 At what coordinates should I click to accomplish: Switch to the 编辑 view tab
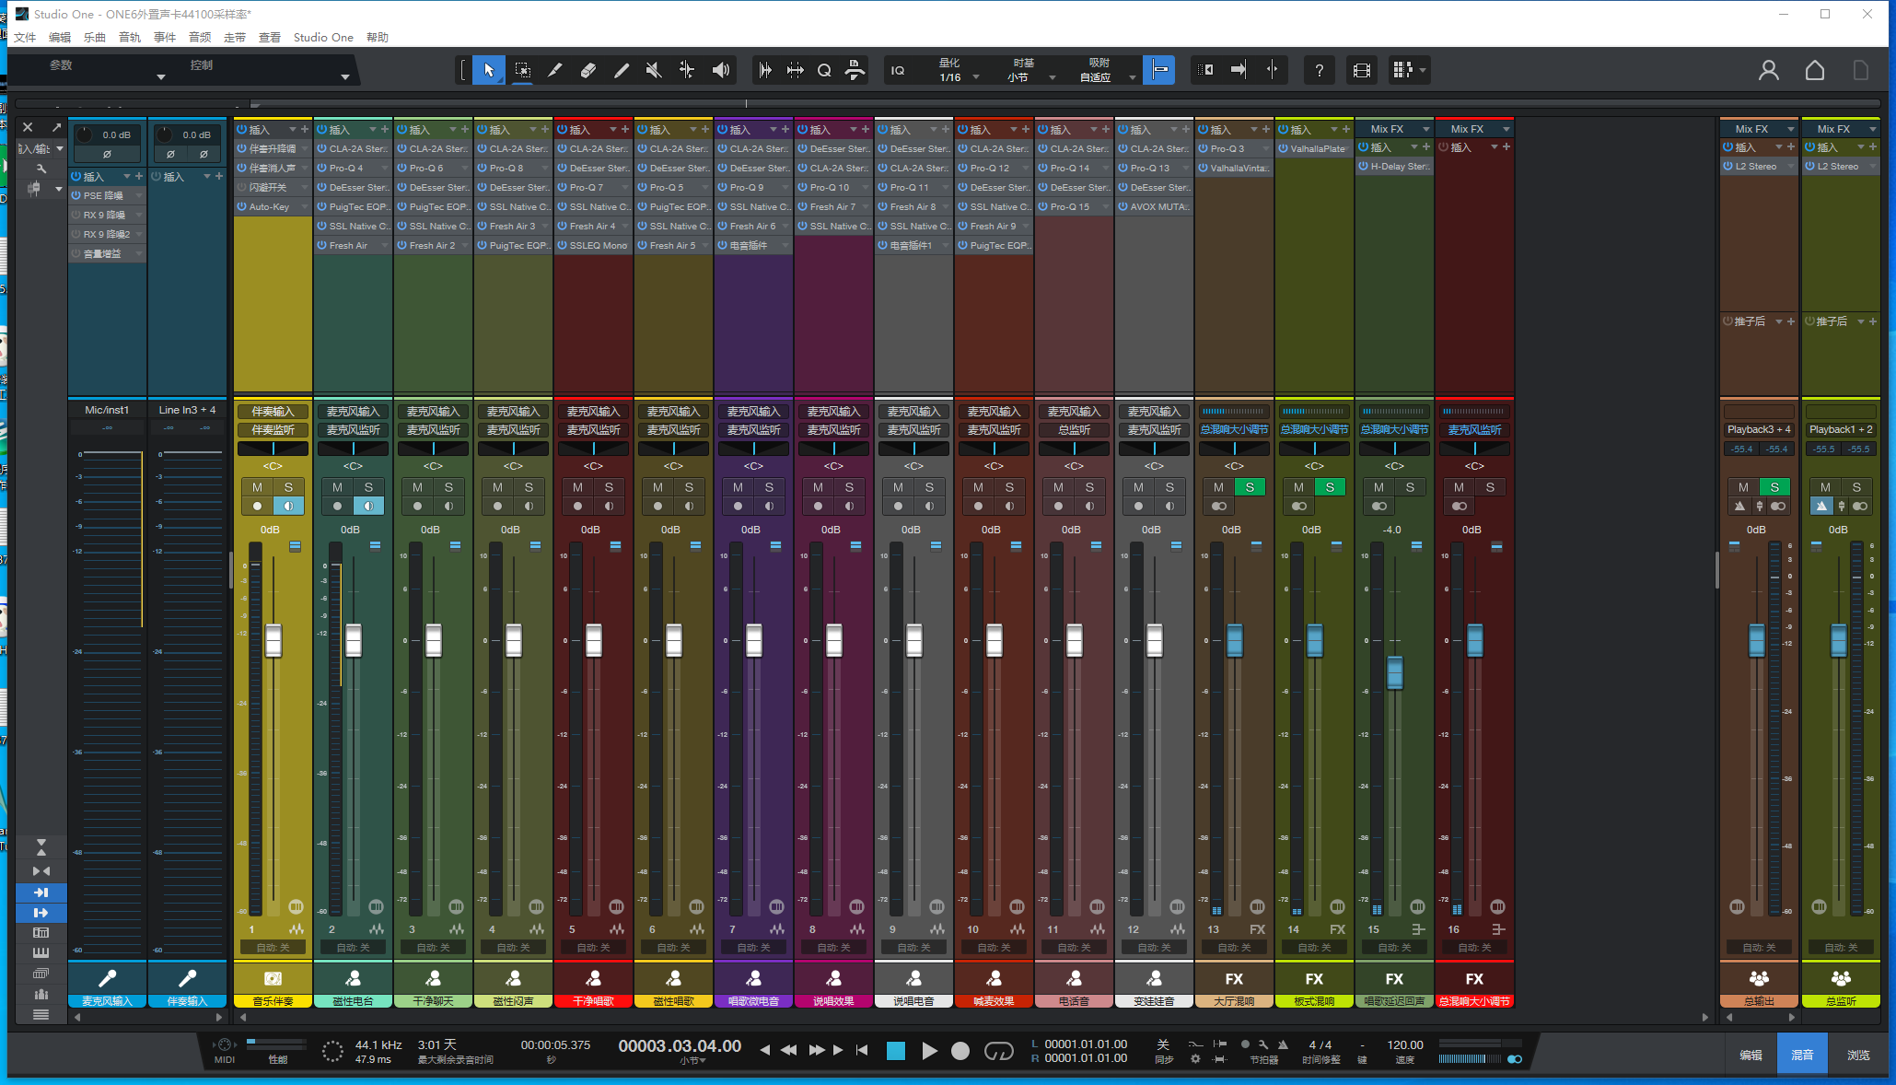[x=1751, y=1055]
